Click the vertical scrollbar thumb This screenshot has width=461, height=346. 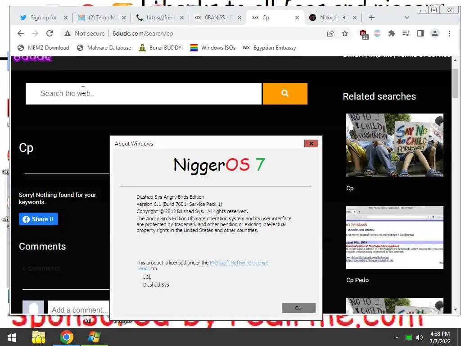point(455,83)
